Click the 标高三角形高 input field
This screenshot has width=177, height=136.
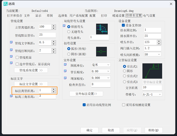pyautogui.click(x=47, y=96)
